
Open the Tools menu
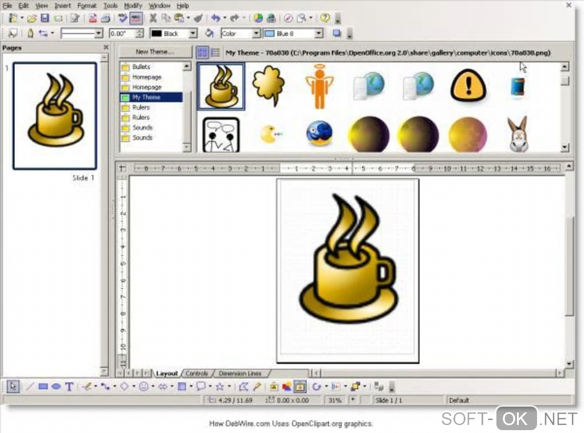tap(111, 6)
